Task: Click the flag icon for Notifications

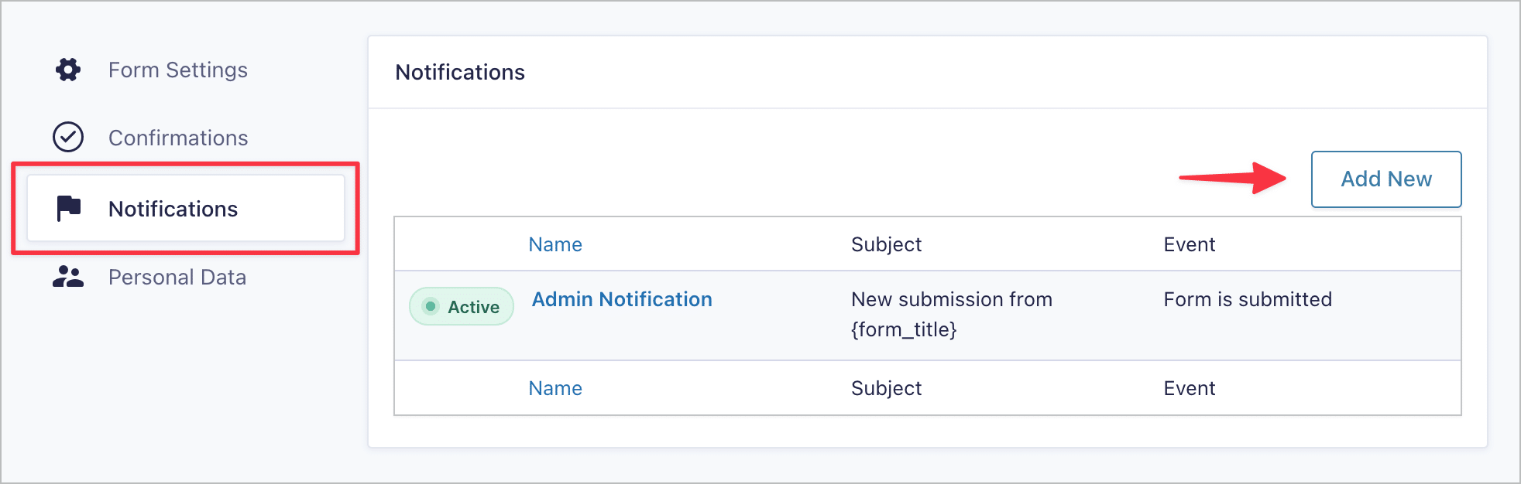Action: [x=68, y=208]
